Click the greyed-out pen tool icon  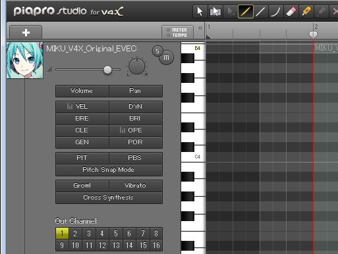pyautogui.click(x=321, y=11)
